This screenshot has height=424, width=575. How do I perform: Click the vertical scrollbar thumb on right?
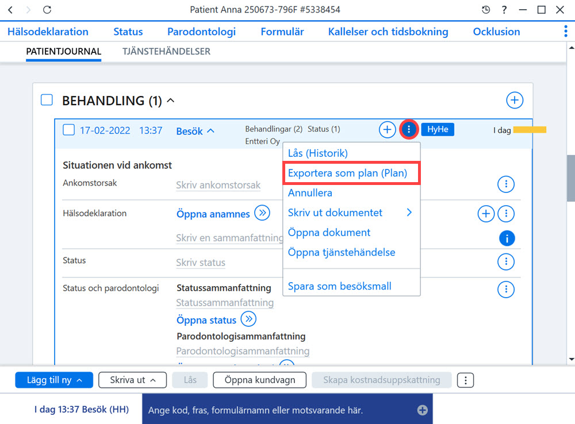point(571,179)
